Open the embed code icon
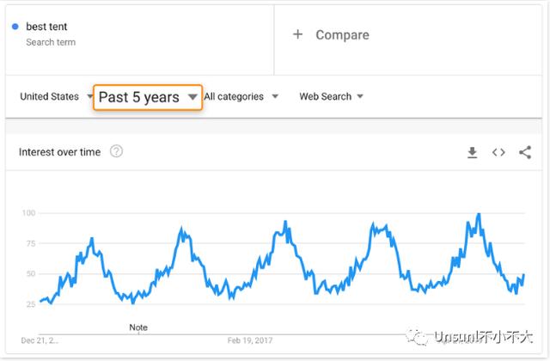Image resolution: width=550 pixels, height=361 pixels. tap(498, 152)
